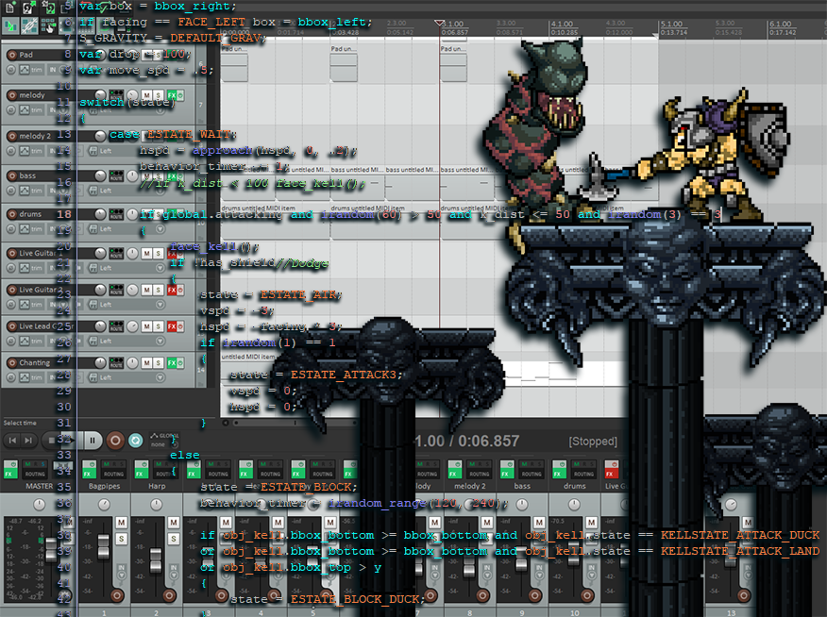Open FX chain on melody track

pos(172,95)
